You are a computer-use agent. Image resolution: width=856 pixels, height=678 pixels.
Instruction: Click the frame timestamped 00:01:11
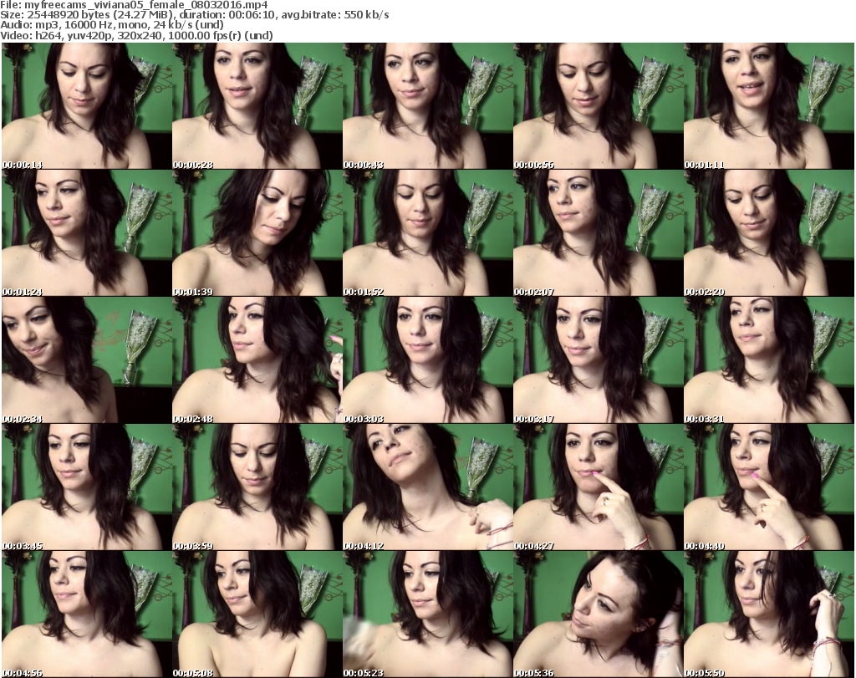coord(768,106)
